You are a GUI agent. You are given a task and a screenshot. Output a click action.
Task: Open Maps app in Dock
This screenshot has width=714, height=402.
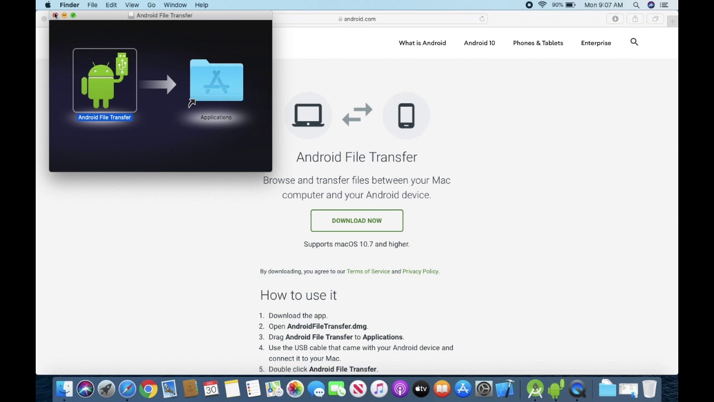click(x=274, y=389)
